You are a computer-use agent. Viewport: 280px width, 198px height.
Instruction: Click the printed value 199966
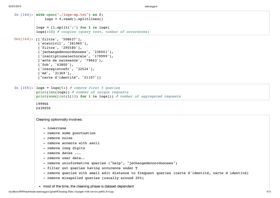click(x=42, y=104)
